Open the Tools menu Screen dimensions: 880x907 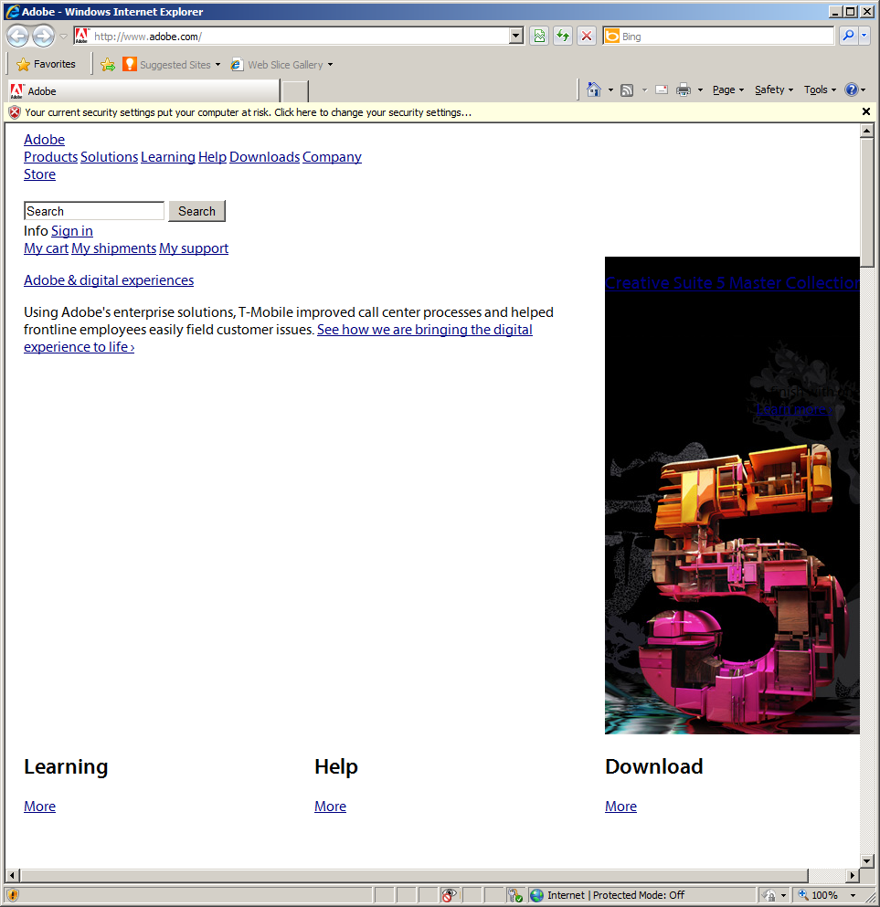[x=820, y=90]
